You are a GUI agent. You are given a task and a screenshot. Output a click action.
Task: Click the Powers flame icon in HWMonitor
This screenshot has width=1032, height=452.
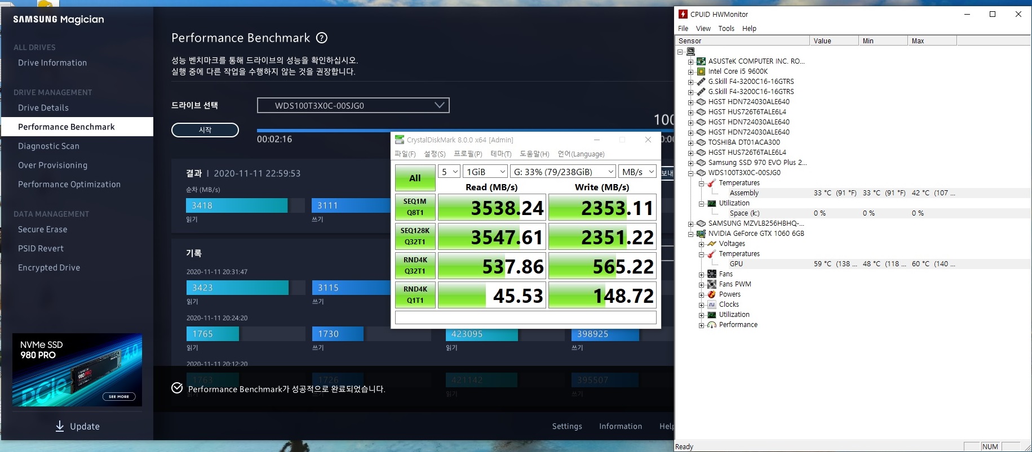[712, 294]
